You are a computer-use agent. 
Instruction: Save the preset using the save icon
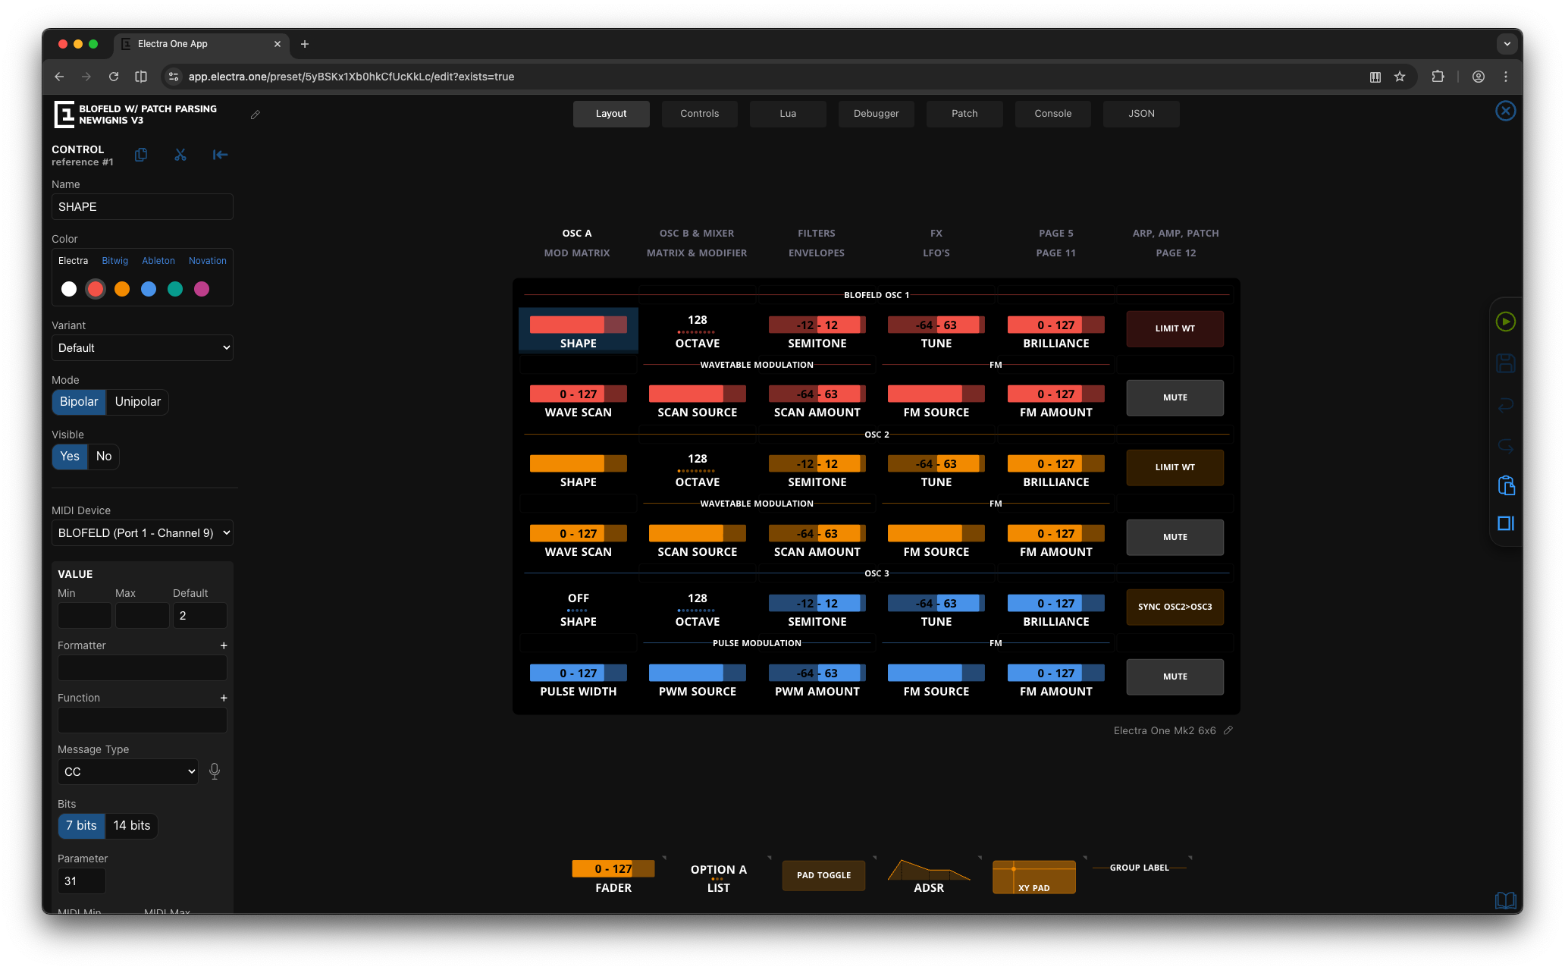(x=1506, y=363)
